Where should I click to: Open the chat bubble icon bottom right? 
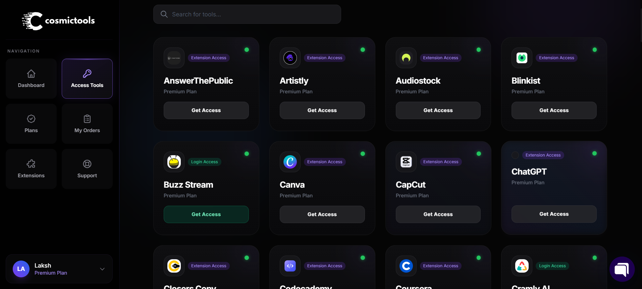622,269
